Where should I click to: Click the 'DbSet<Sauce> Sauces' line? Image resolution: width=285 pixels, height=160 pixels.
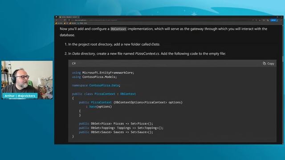point(116,132)
